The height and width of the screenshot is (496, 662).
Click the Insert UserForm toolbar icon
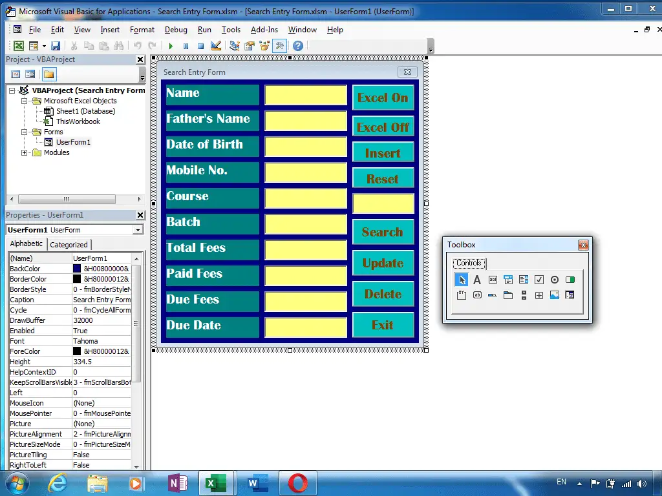pyautogui.click(x=34, y=46)
